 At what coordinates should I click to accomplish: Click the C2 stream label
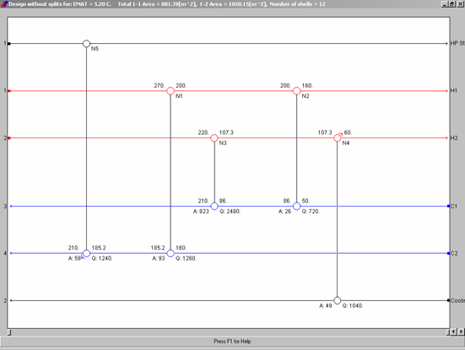[x=454, y=253]
